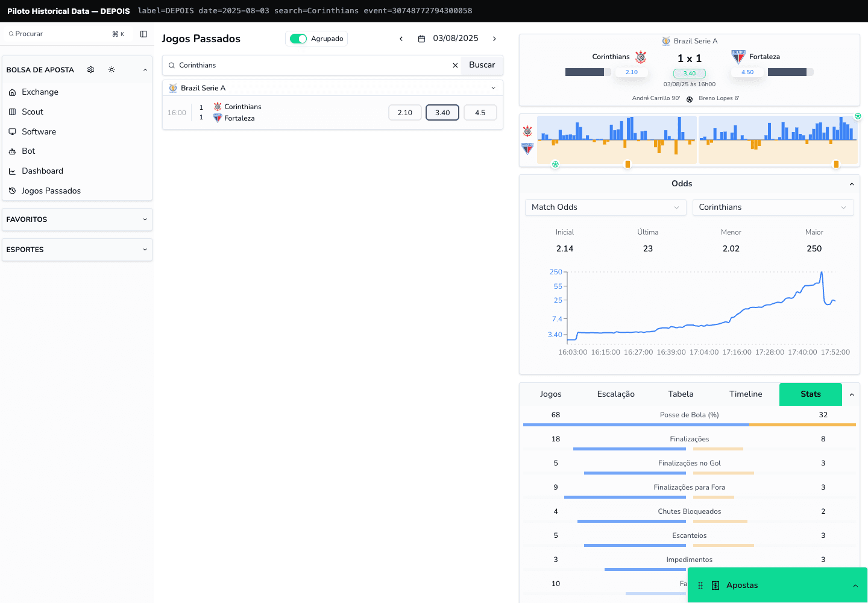The height and width of the screenshot is (603, 868).
Task: Click the 4.5 odds button in match row
Action: pos(480,113)
